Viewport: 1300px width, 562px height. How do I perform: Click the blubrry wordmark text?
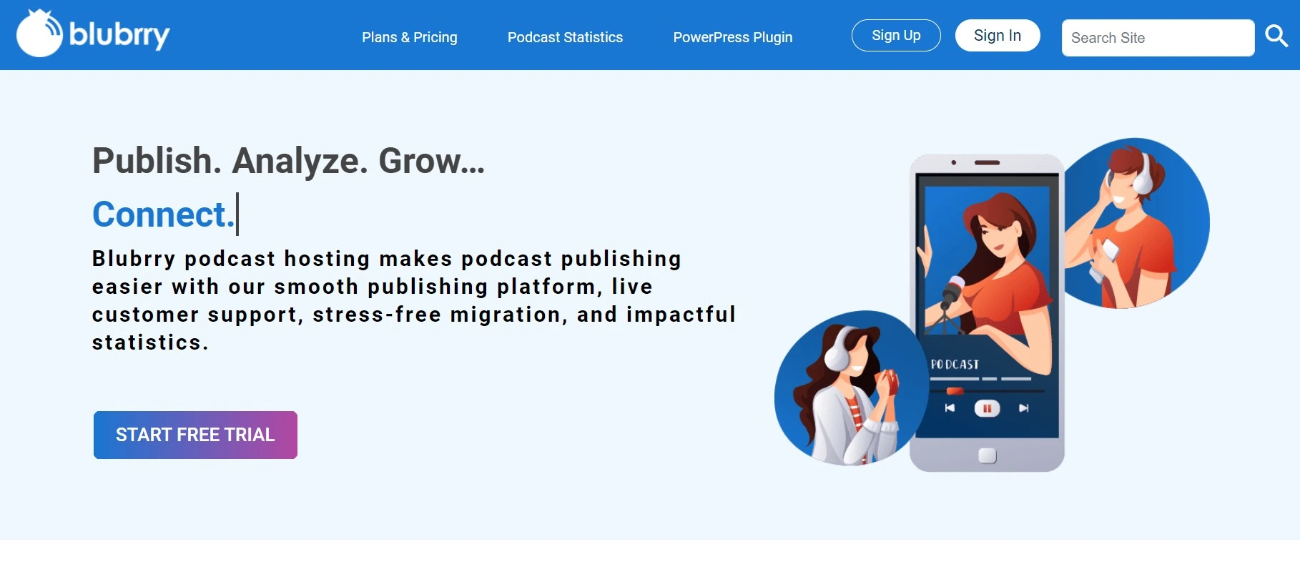[119, 34]
